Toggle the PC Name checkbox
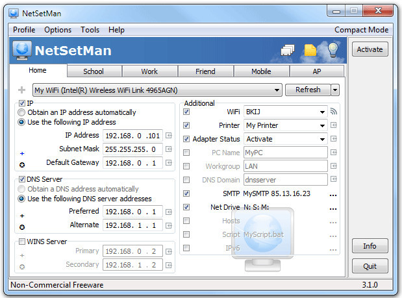 point(187,153)
